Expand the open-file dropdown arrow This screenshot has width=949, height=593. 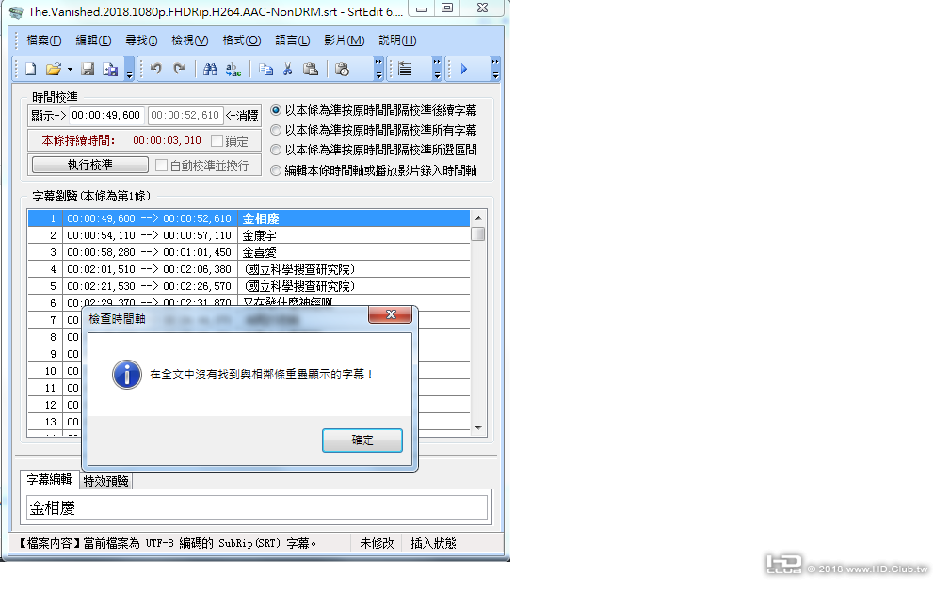pos(70,70)
